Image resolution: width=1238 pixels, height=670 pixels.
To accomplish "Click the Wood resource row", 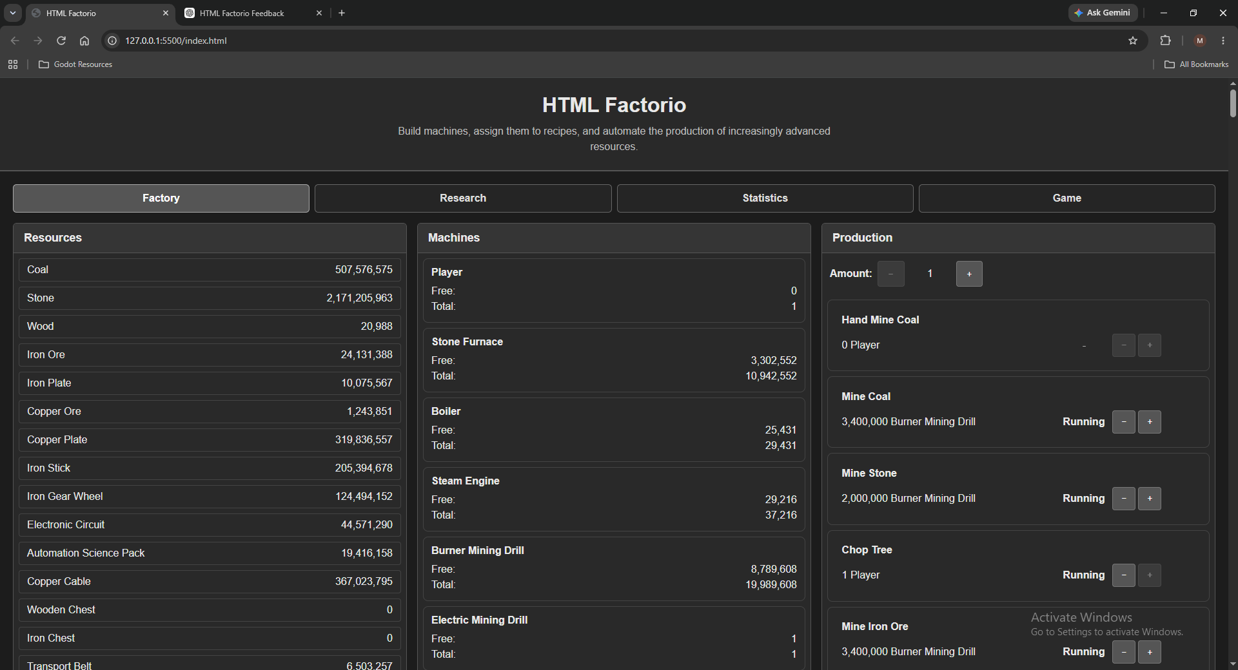I will tap(210, 327).
